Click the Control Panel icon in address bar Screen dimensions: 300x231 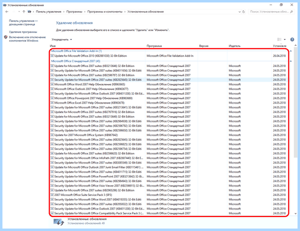pos(29,11)
